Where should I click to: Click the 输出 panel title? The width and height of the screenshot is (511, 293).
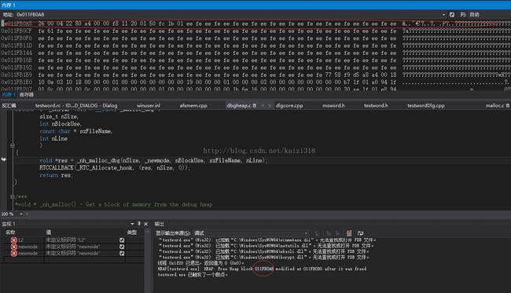click(160, 224)
